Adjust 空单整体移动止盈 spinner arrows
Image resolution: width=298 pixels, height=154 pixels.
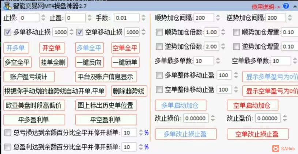coord(236,89)
